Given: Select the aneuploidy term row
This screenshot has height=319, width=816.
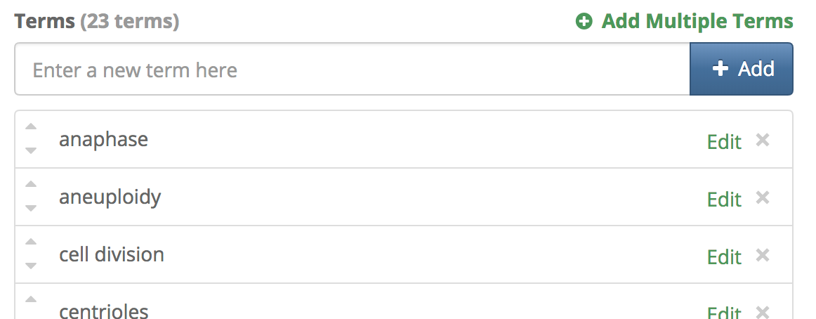Looking at the screenshot, I should click(x=351, y=197).
